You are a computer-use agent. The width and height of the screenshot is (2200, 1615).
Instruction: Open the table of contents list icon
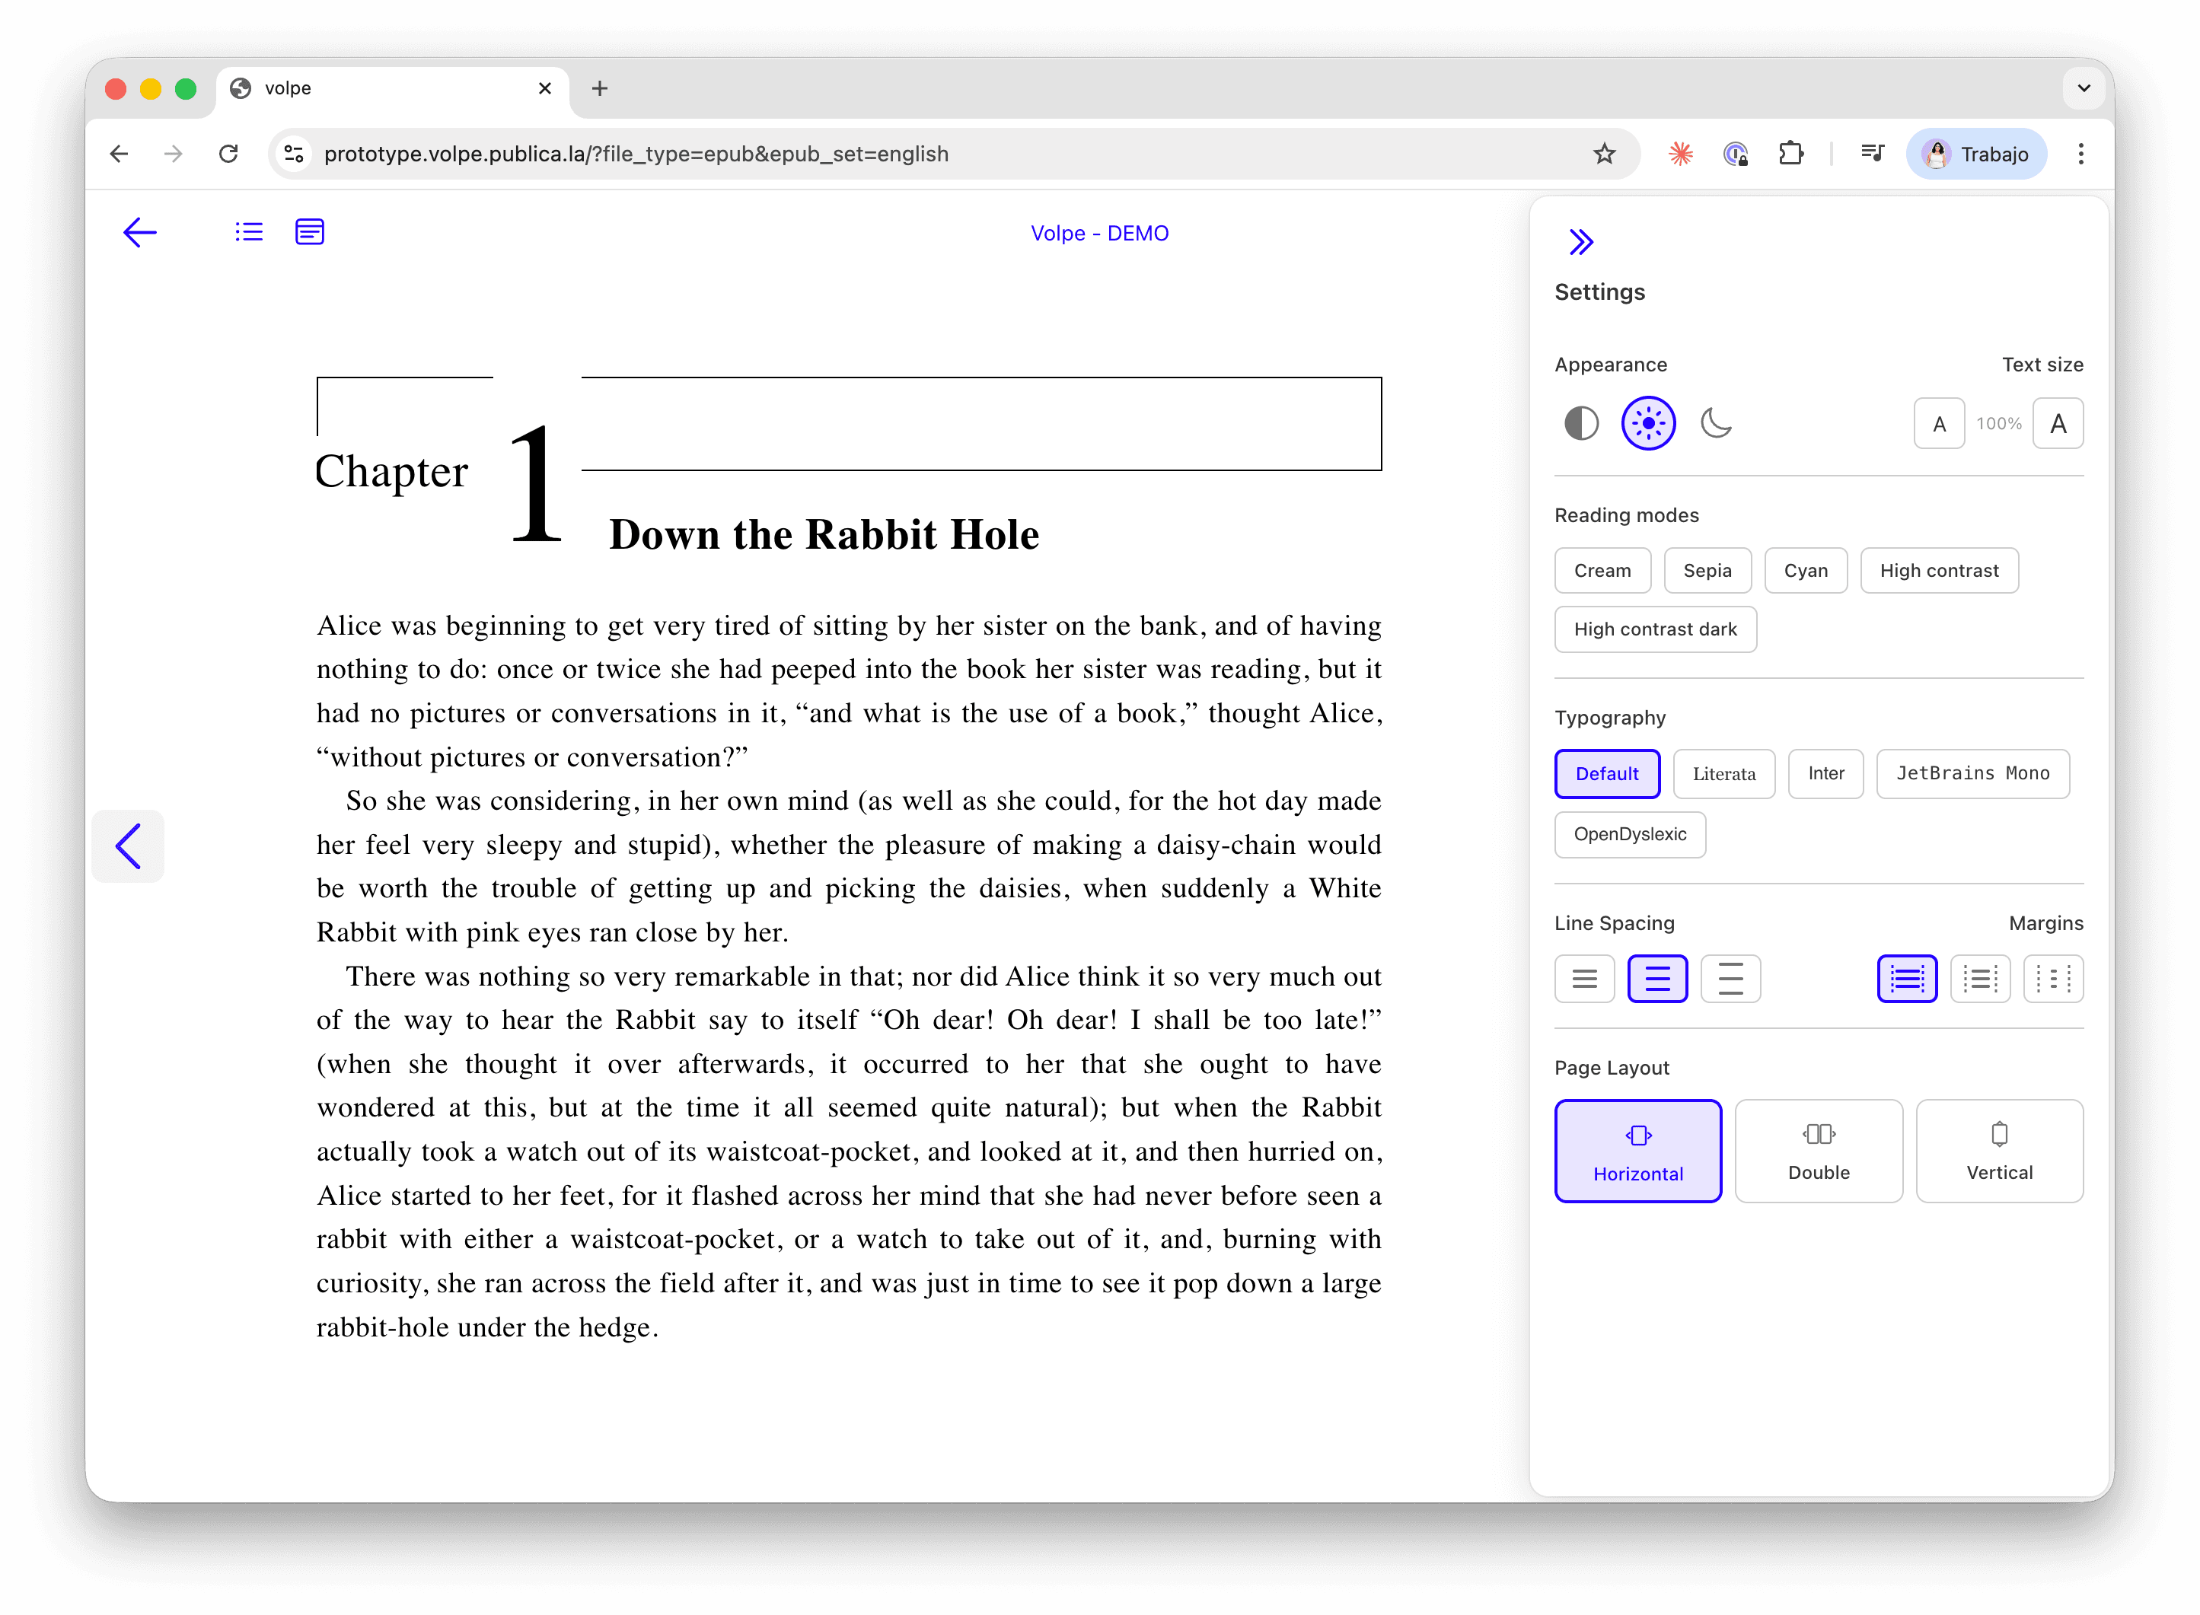point(250,231)
